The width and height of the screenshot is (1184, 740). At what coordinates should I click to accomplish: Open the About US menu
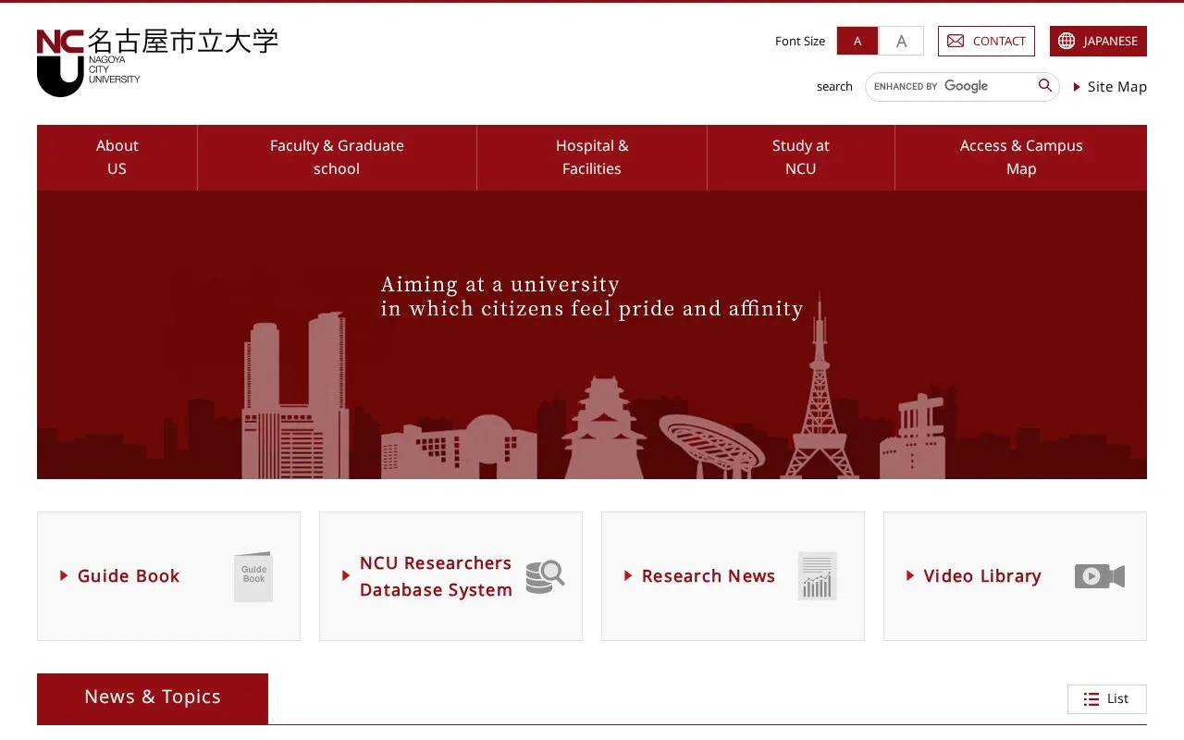(117, 157)
